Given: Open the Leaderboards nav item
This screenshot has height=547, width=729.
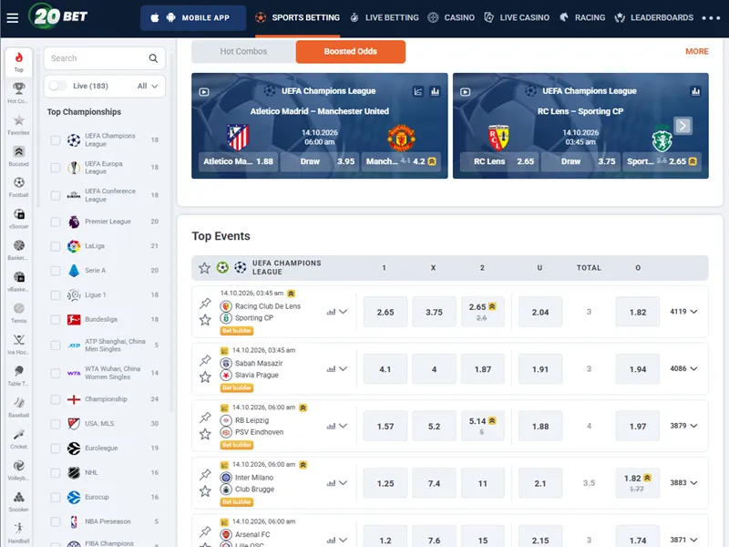Looking at the screenshot, I should [x=653, y=17].
